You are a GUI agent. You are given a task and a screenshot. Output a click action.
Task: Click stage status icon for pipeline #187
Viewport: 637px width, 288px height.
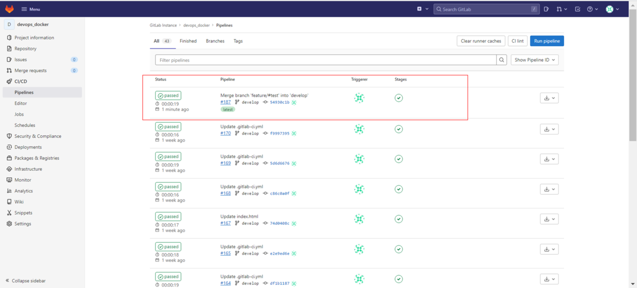399,98
